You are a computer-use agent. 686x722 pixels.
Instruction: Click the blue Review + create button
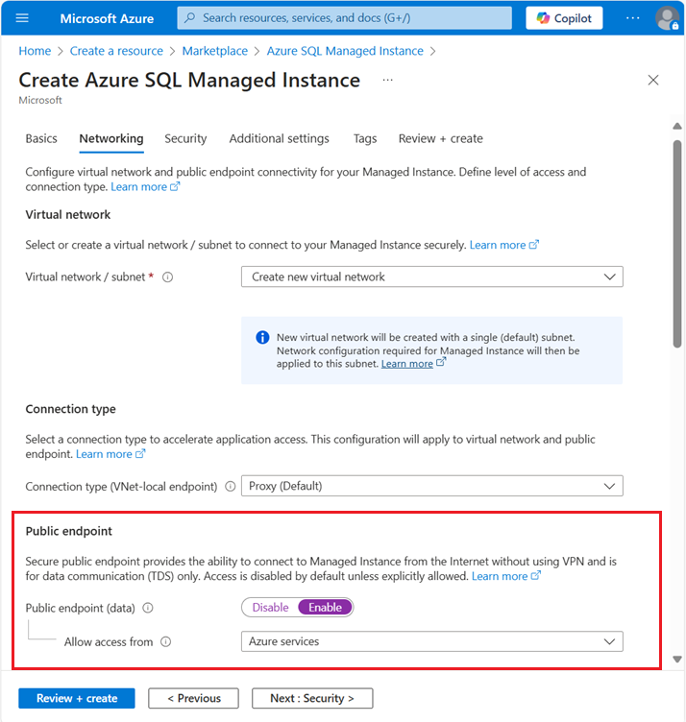tap(77, 698)
